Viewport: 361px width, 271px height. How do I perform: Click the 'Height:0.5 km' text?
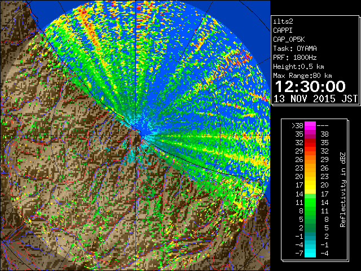pos(298,67)
